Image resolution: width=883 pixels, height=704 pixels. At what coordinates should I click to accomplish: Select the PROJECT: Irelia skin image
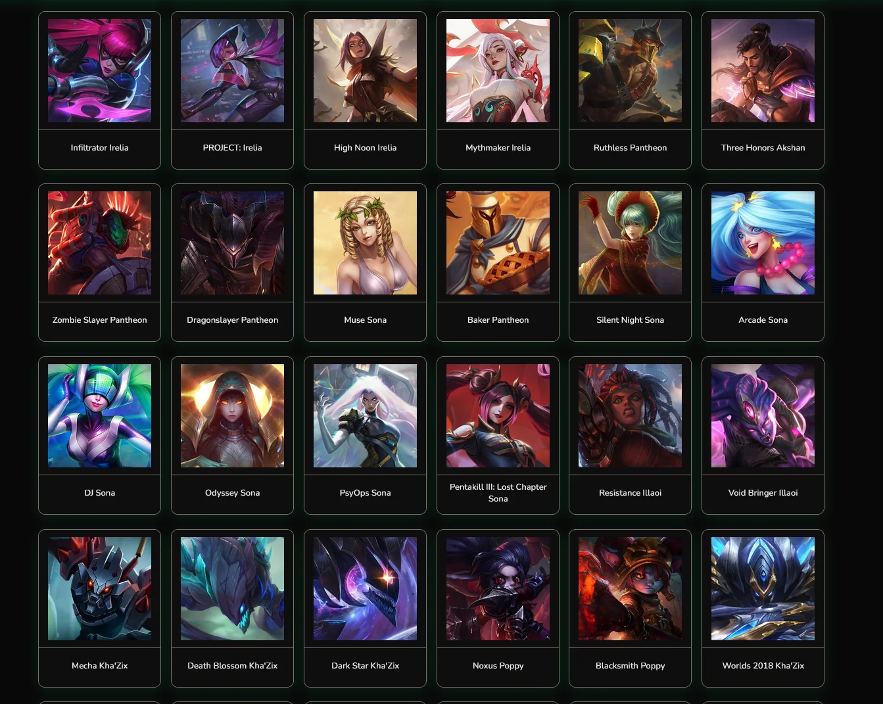(232, 70)
